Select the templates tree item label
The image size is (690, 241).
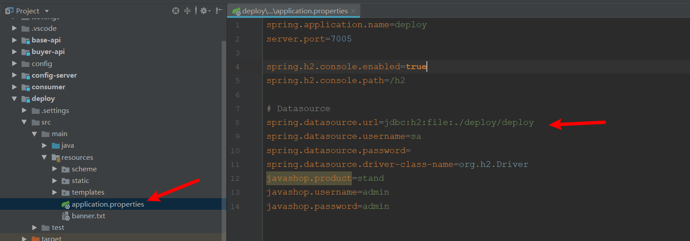[88, 192]
